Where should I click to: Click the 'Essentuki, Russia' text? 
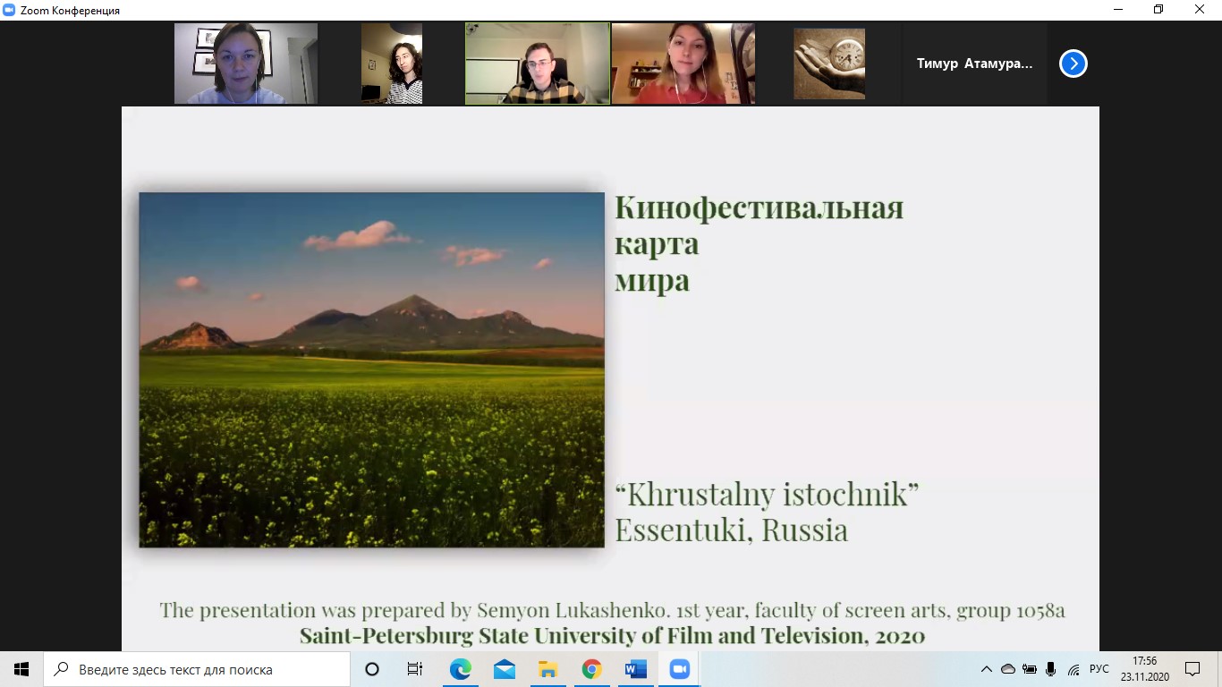tap(731, 530)
